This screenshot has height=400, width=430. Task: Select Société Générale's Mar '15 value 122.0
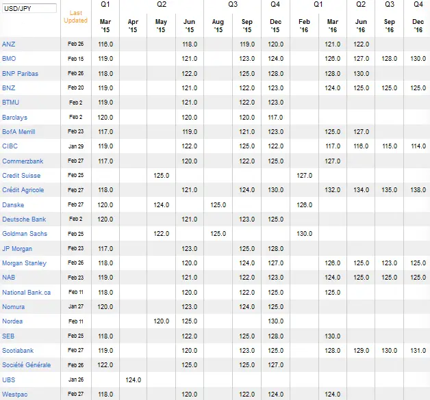(105, 365)
